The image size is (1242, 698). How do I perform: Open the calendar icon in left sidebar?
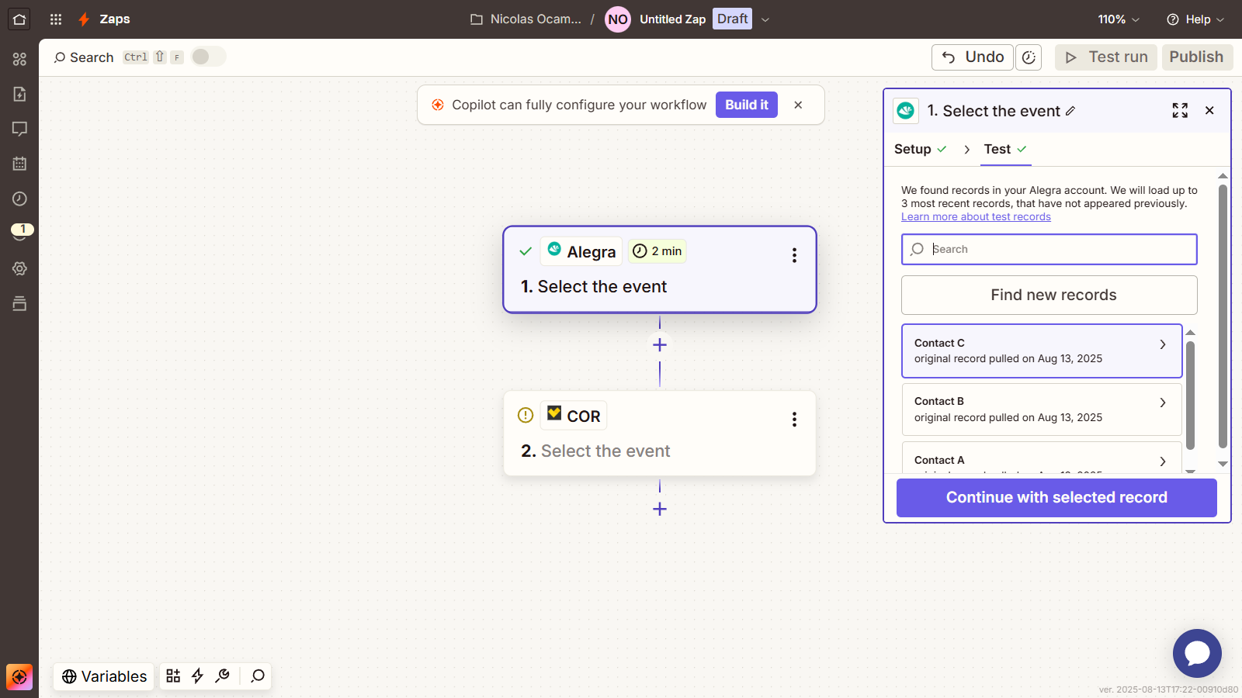tap(19, 164)
